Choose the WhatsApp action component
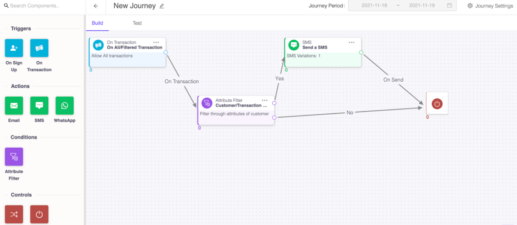This screenshot has width=517, height=225. (65, 106)
